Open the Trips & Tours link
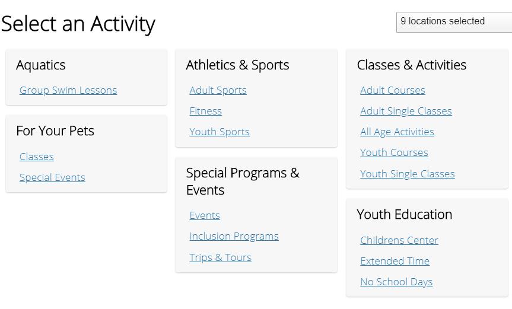 click(x=221, y=257)
